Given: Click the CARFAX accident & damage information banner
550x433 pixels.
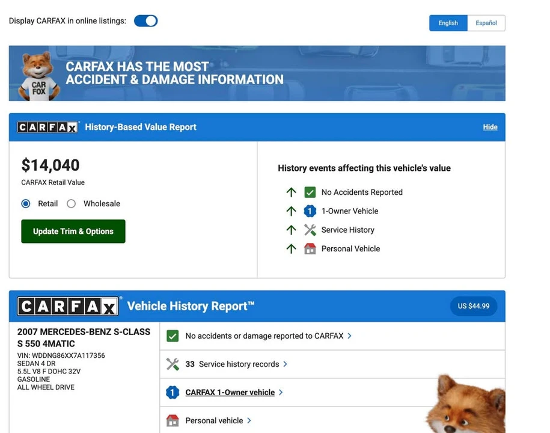Looking at the screenshot, I should 257,73.
